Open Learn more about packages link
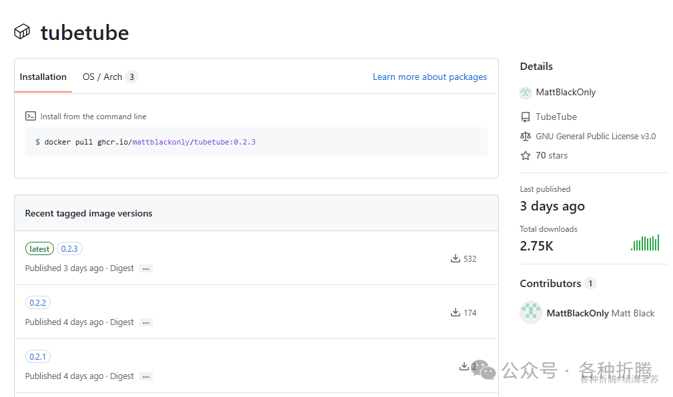This screenshot has height=397, width=673. (x=430, y=77)
